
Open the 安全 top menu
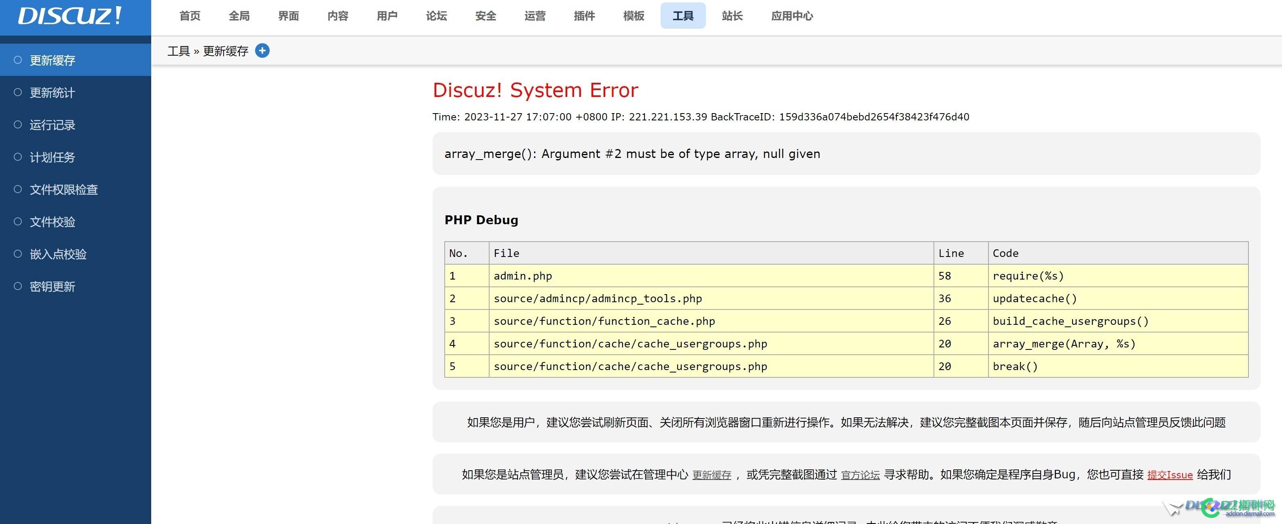click(485, 16)
